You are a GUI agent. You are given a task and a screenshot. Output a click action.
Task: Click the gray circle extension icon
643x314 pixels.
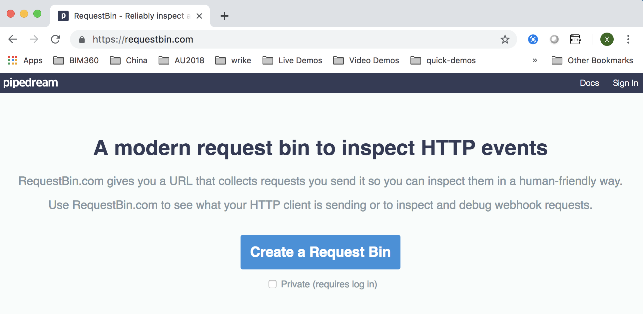coord(554,39)
